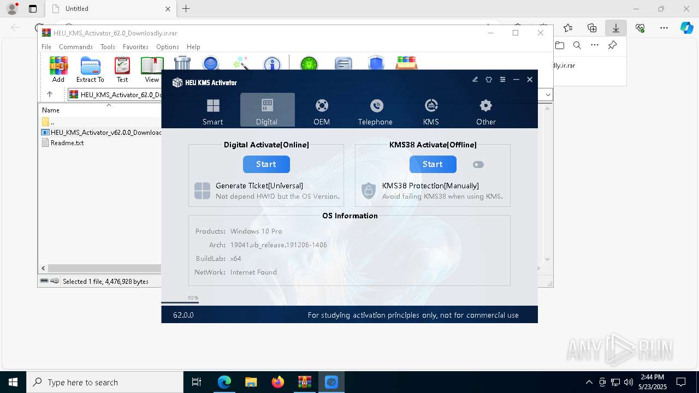
Task: Click down arrow of WinRAR vertical scrollbar
Action: tap(548, 259)
